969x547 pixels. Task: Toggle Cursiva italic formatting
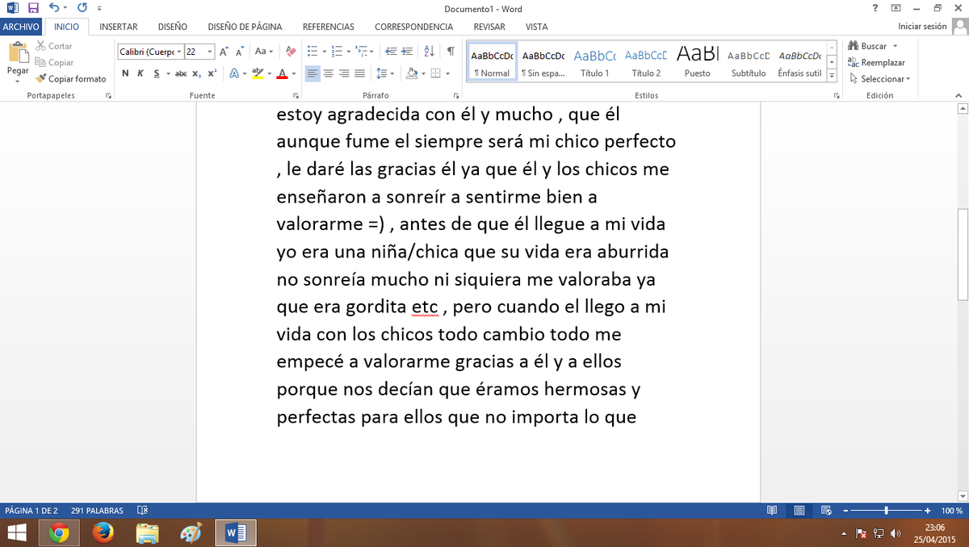tap(141, 73)
